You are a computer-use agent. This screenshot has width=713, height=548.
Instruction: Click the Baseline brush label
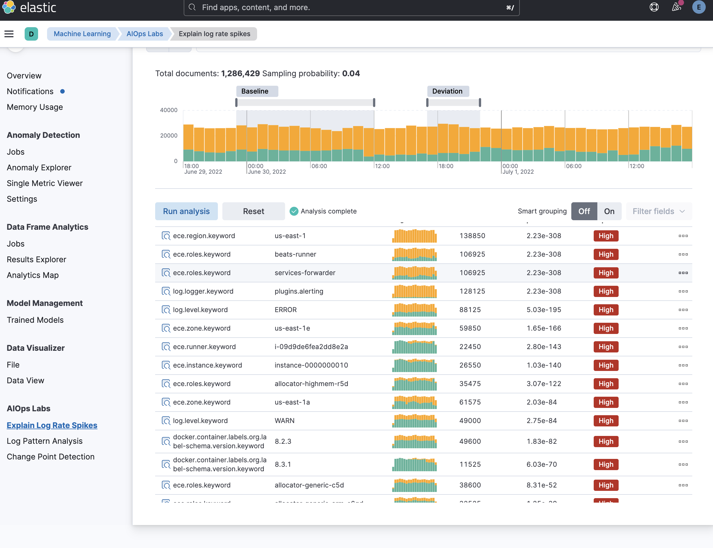(257, 91)
